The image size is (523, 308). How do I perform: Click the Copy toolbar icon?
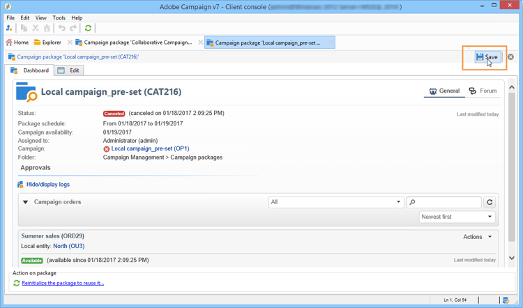point(24,28)
